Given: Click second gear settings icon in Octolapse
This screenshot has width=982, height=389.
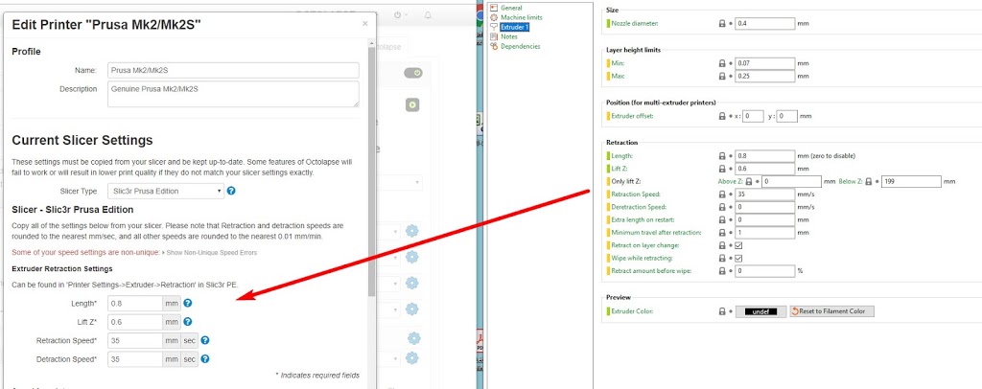Looking at the screenshot, I should 411,257.
